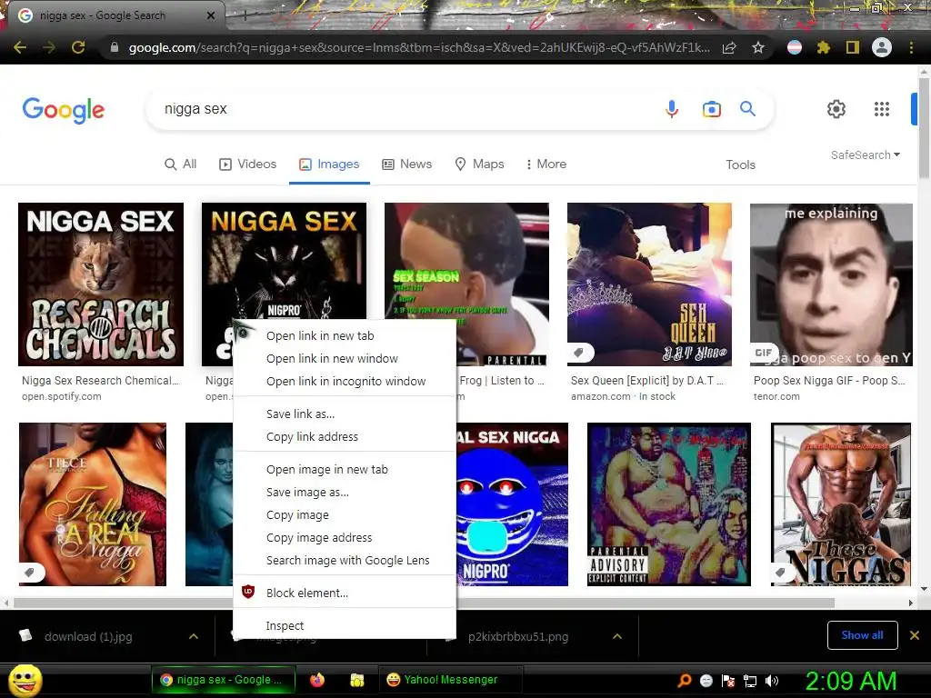Click the forward navigation arrow

(49, 47)
